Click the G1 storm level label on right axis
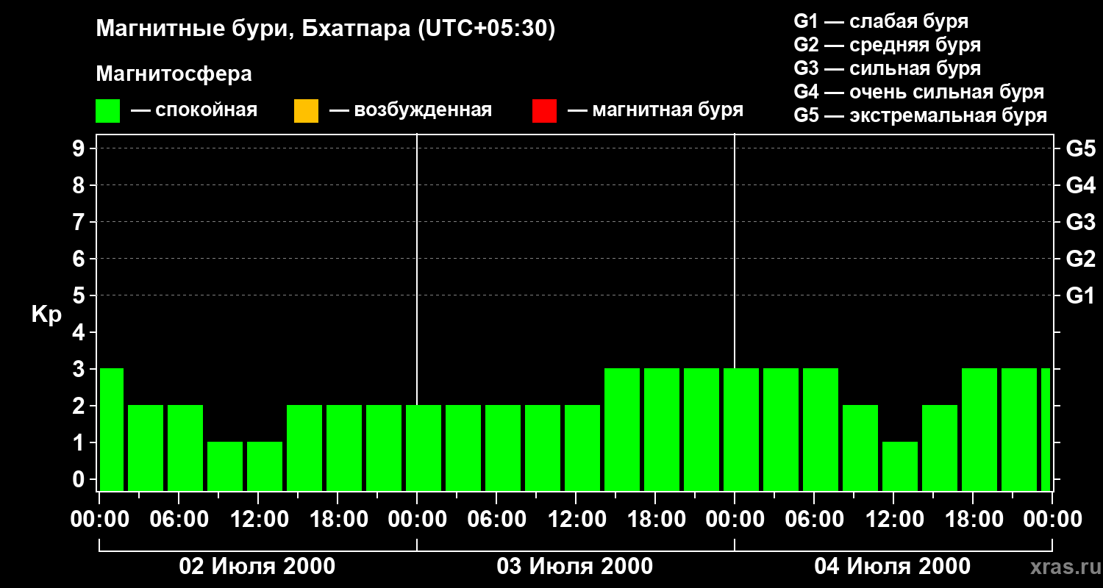This screenshot has width=1103, height=588. (x=1081, y=295)
